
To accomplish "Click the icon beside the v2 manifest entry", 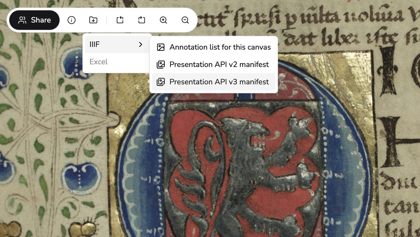I will [x=161, y=65].
